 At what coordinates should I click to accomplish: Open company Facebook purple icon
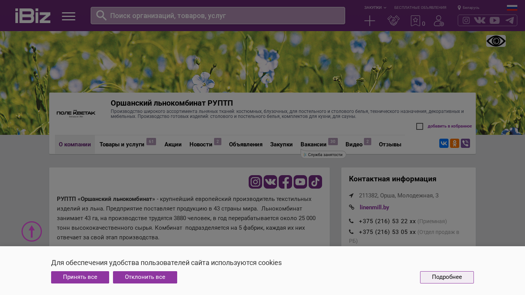(285, 182)
